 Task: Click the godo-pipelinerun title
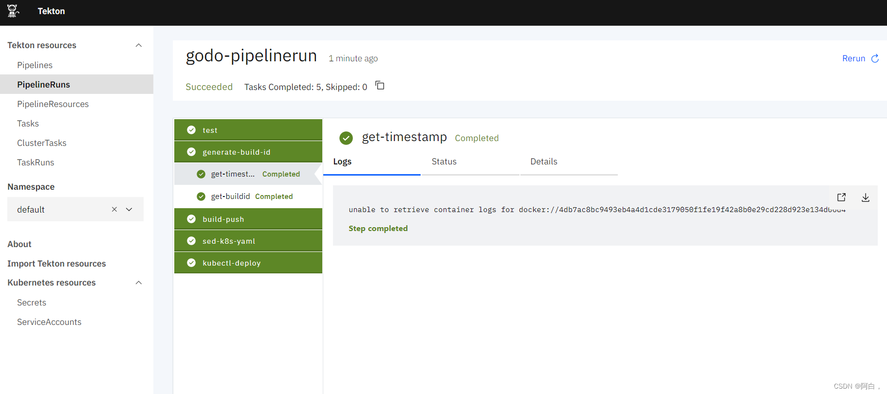pyautogui.click(x=251, y=55)
